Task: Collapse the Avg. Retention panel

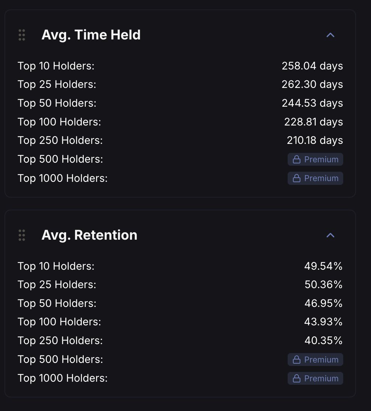Action: (x=330, y=236)
